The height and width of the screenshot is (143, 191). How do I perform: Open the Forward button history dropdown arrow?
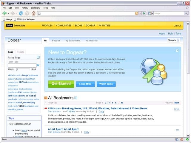17,13
